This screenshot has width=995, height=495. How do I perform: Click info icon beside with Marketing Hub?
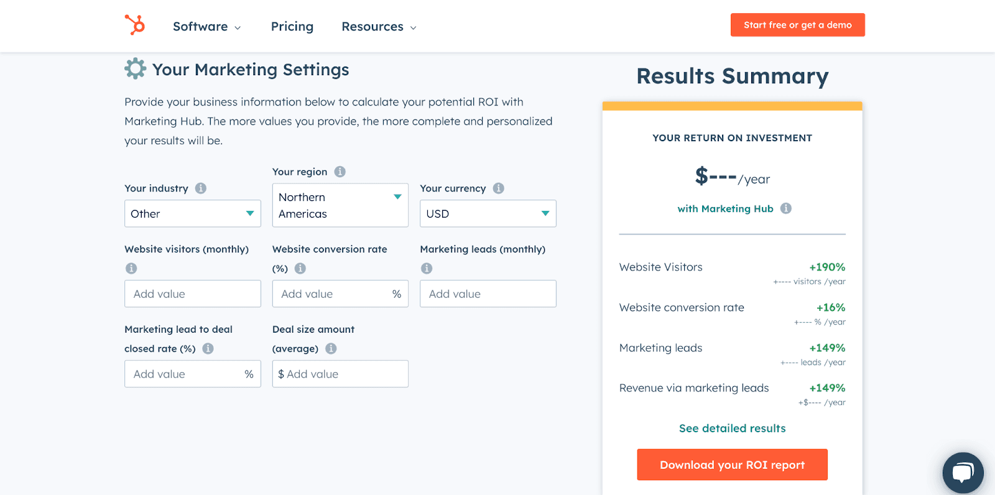click(x=786, y=208)
